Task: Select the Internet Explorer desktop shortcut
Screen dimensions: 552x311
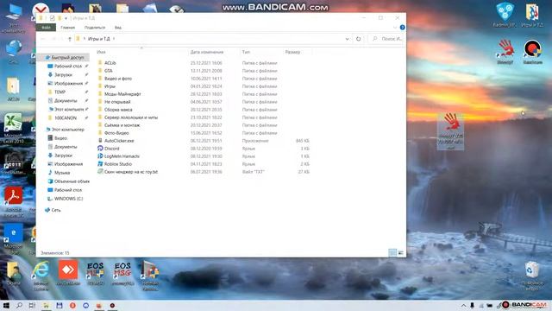Action: pyautogui.click(x=41, y=276)
